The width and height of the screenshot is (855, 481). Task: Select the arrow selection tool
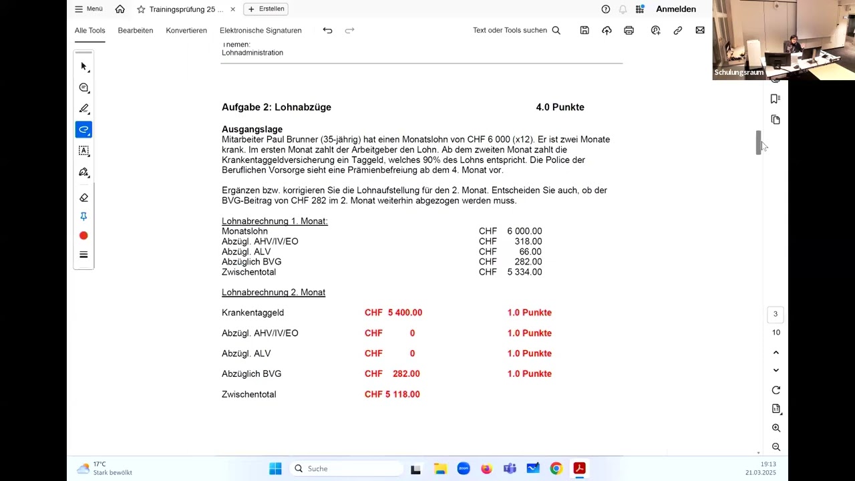(x=83, y=66)
